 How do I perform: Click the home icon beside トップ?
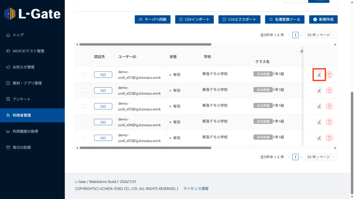(8, 35)
